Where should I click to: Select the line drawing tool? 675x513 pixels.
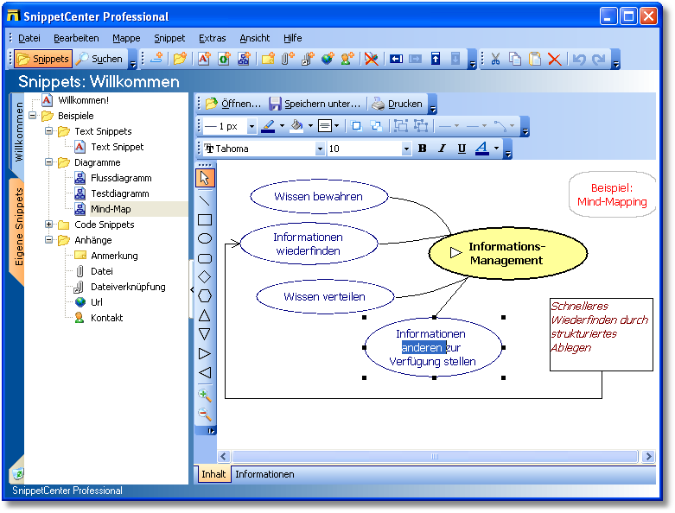[x=205, y=200]
